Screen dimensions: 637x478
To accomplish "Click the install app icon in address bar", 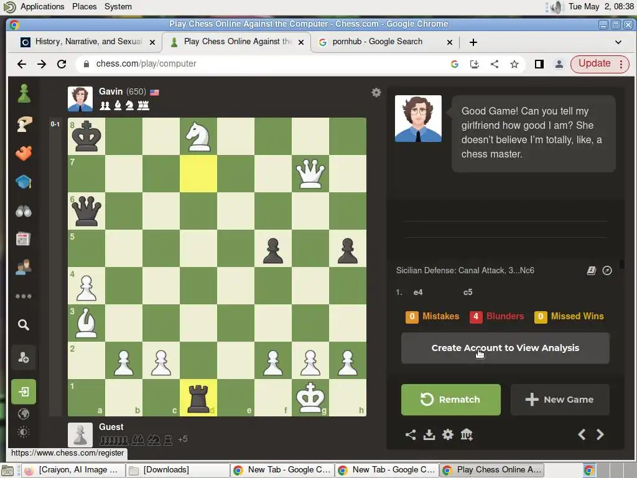I will (475, 64).
